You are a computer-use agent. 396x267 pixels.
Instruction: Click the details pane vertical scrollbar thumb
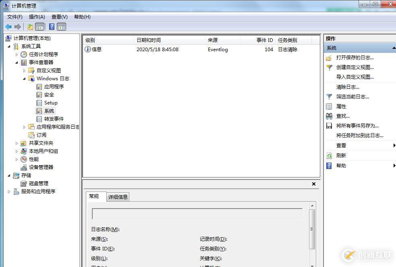click(312, 229)
